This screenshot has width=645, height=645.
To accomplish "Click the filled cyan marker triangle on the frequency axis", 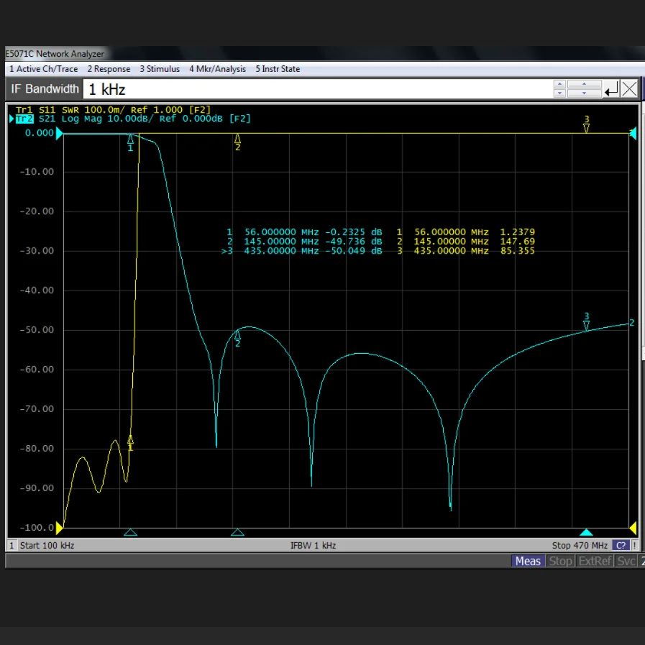I will pyautogui.click(x=586, y=532).
